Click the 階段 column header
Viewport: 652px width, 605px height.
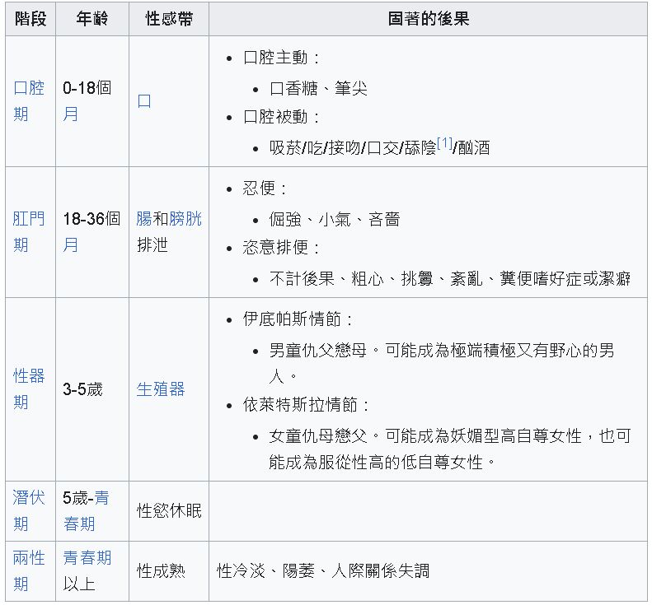click(30, 19)
